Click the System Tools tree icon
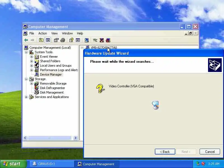The height and width of the screenshot is (168, 224). (31, 52)
